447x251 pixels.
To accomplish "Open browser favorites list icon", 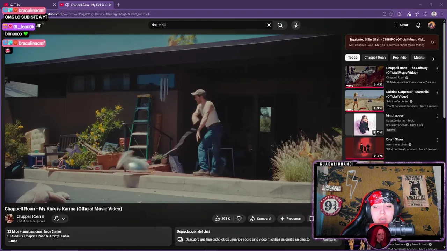I will pyautogui.click(x=417, y=14).
